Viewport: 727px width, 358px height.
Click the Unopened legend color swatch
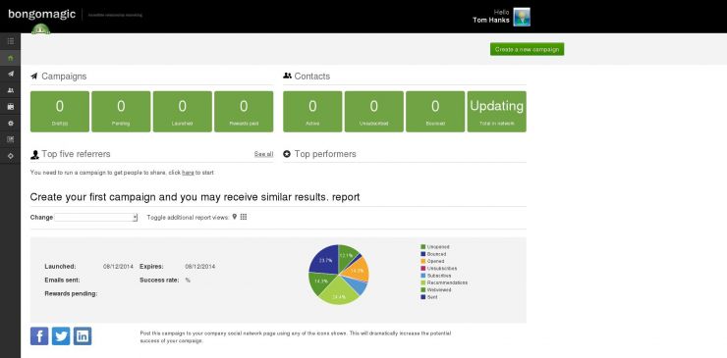[x=422, y=247]
